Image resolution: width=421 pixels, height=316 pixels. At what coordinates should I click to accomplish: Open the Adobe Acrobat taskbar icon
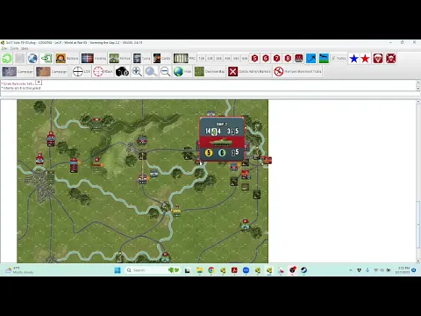click(x=234, y=270)
